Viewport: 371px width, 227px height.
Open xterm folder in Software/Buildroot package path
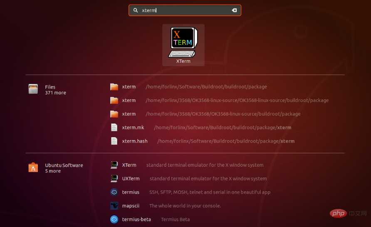tap(129, 87)
